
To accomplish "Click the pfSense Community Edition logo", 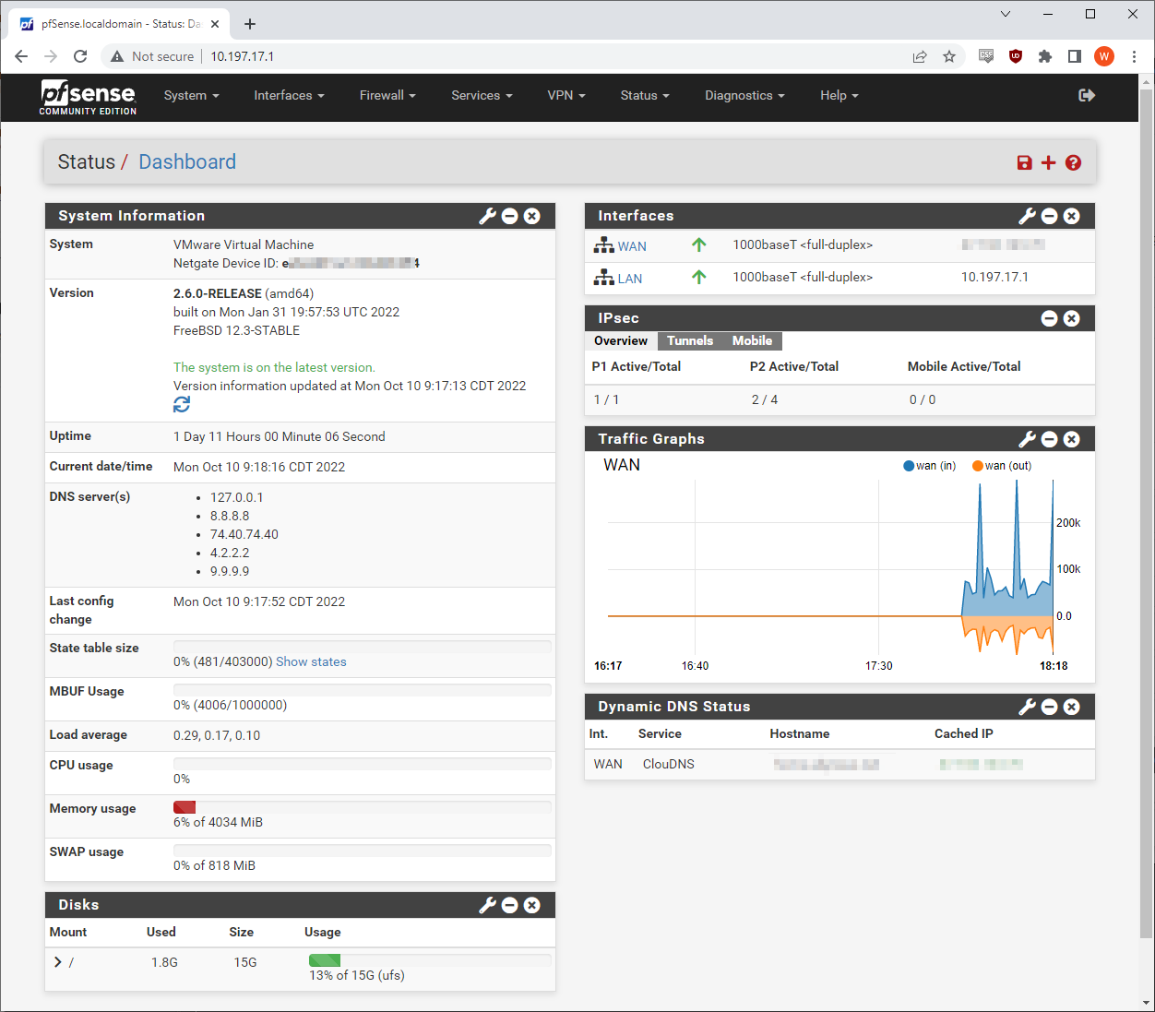I will pos(88,97).
